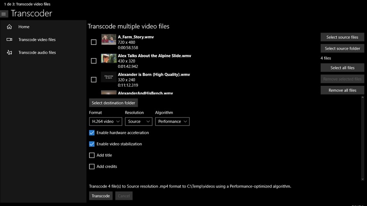Open the hamburger navigation menu
The height and width of the screenshot is (206, 367).
coord(4,14)
